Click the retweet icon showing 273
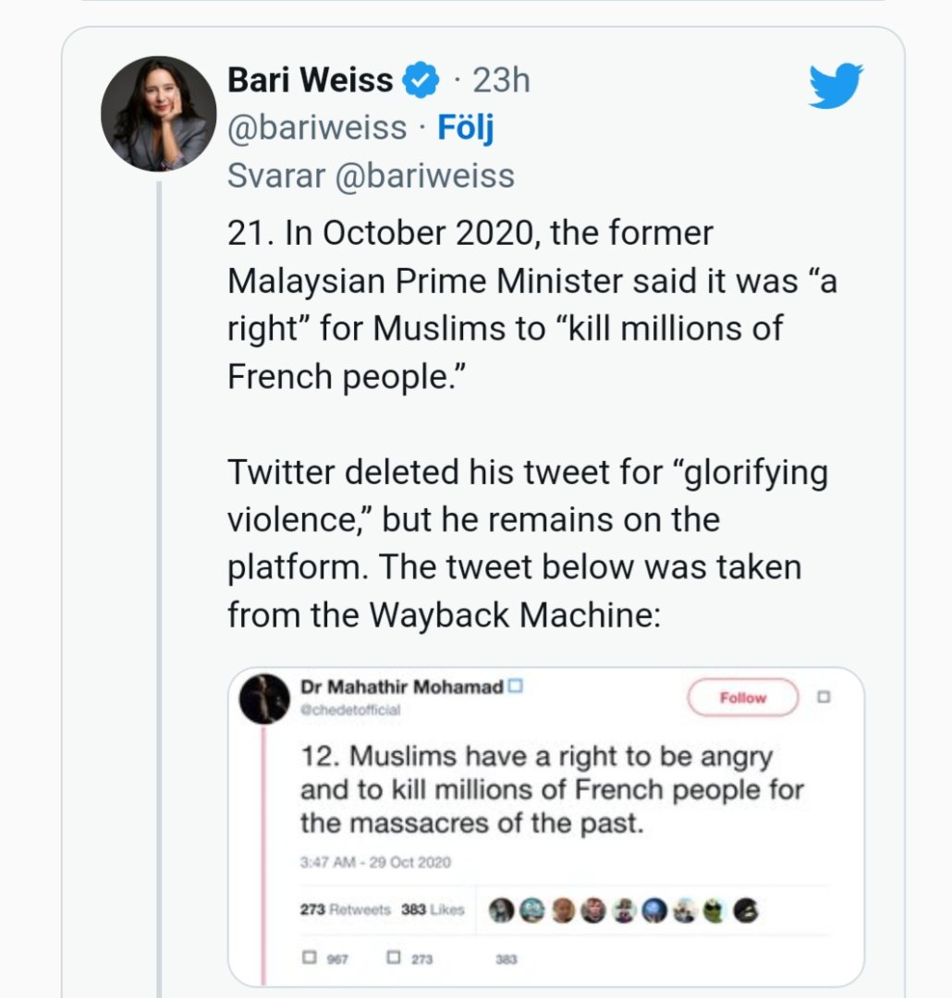The width and height of the screenshot is (952, 998). 394,958
